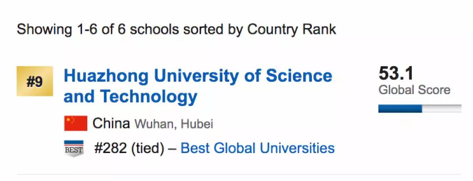Open the Huazhong University of Science link
Screen dimensions: 473x181
tap(198, 76)
